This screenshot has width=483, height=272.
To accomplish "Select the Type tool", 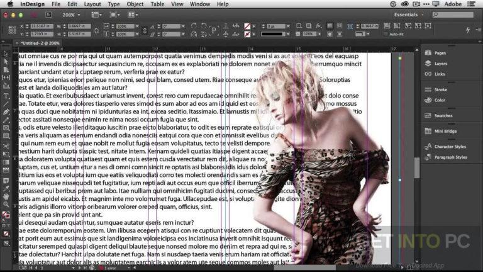I will [6, 96].
